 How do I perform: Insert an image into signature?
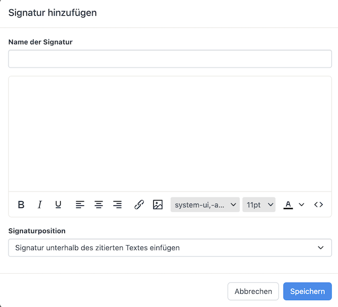coord(158,205)
